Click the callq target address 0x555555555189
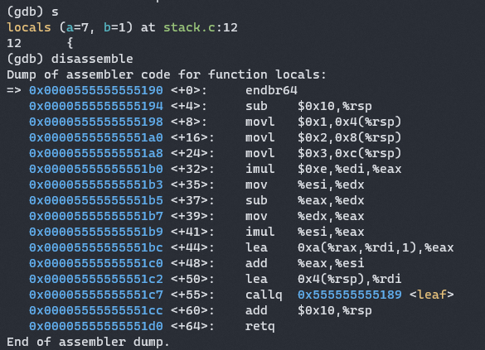 pos(350,295)
